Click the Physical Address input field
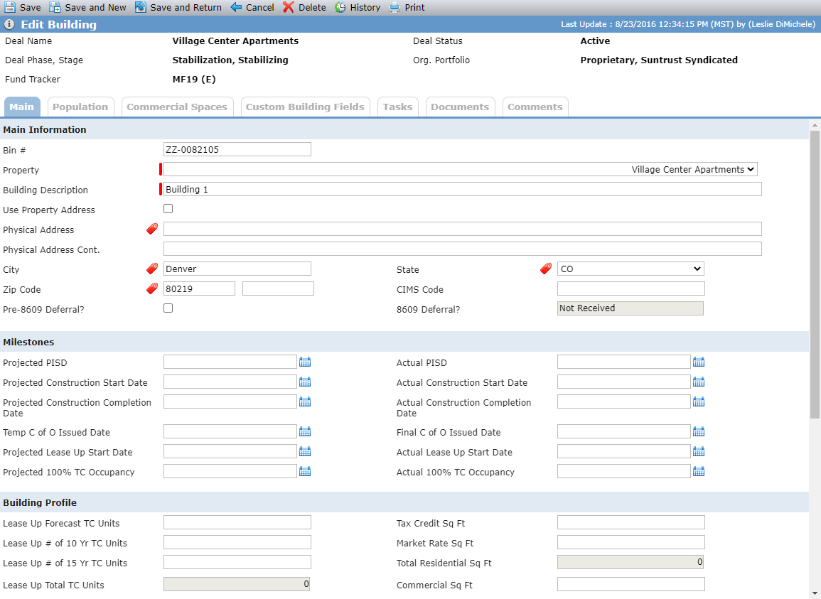 [x=462, y=229]
